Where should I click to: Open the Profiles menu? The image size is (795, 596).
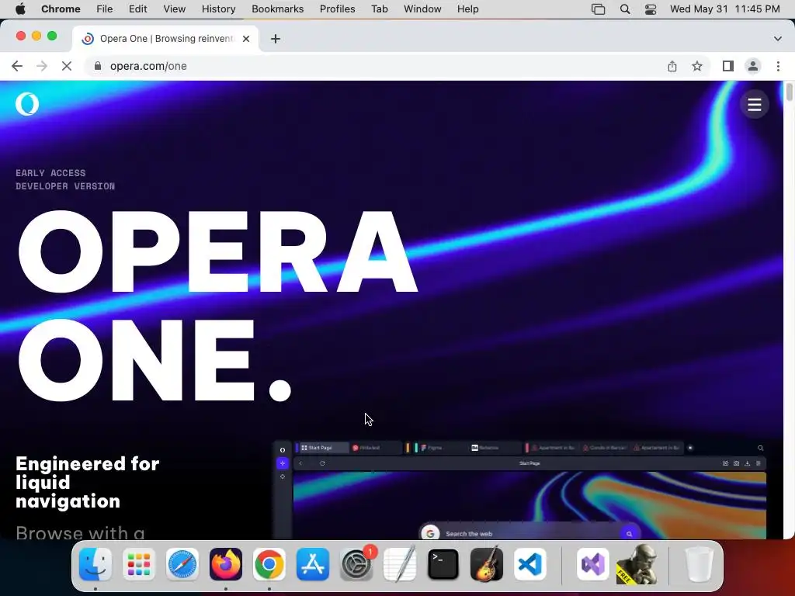337,9
